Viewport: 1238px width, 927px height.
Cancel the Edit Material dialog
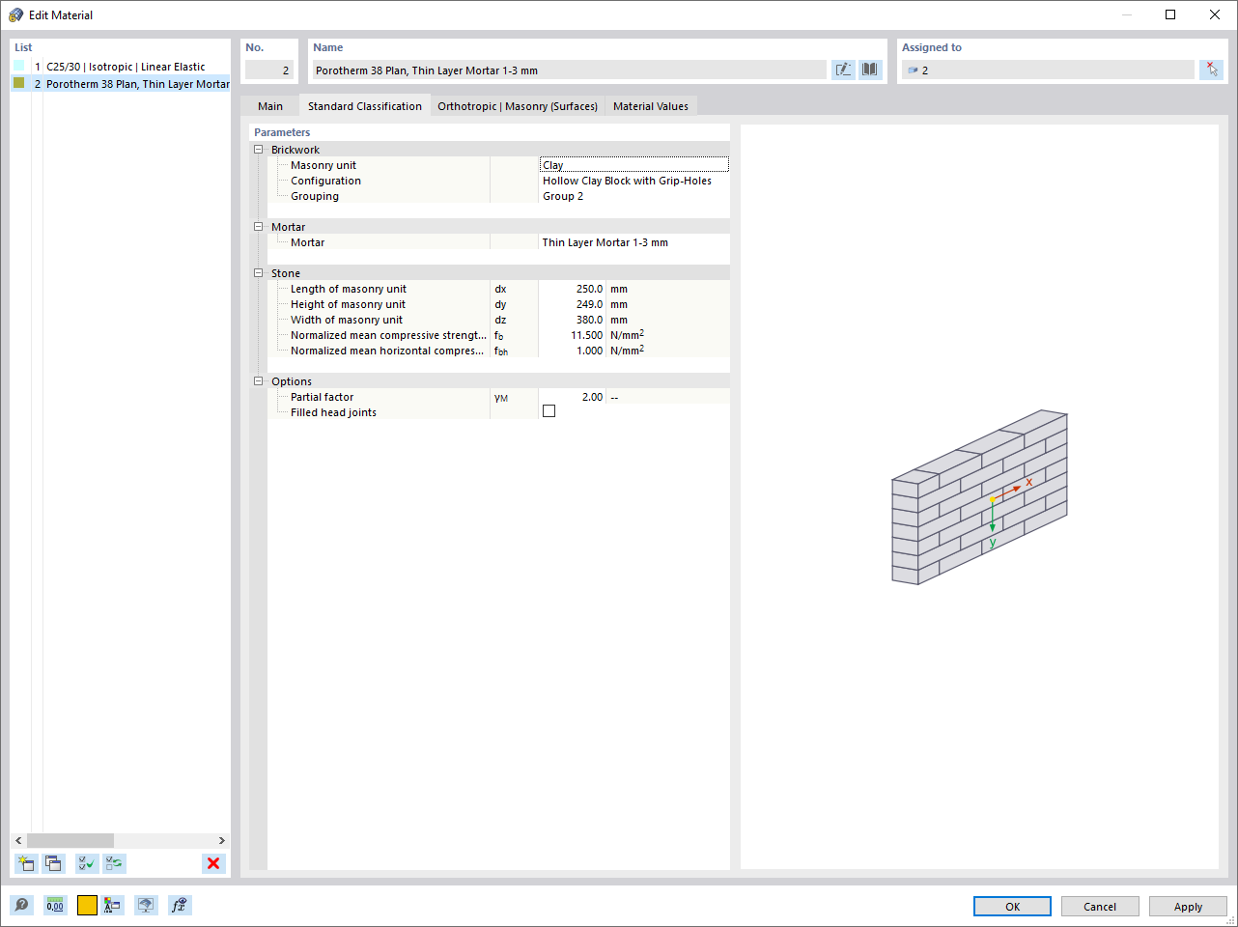1099,906
